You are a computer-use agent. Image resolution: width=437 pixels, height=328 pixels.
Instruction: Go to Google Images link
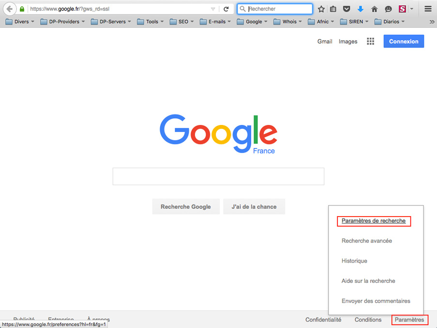point(348,41)
